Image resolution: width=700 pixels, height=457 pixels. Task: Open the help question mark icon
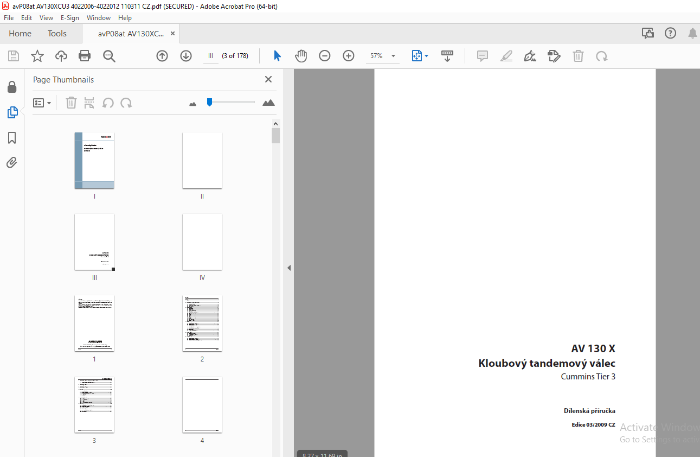(671, 34)
